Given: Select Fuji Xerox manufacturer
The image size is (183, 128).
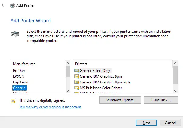Looking at the screenshot, I should click(21, 82).
